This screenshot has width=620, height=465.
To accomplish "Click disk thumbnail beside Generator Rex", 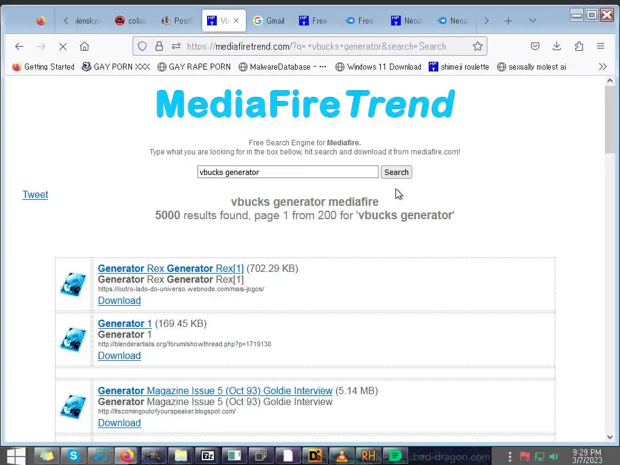I will pos(73,284).
